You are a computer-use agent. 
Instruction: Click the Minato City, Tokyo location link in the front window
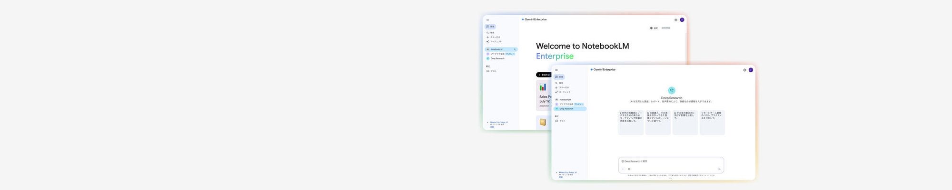[x=568, y=172]
